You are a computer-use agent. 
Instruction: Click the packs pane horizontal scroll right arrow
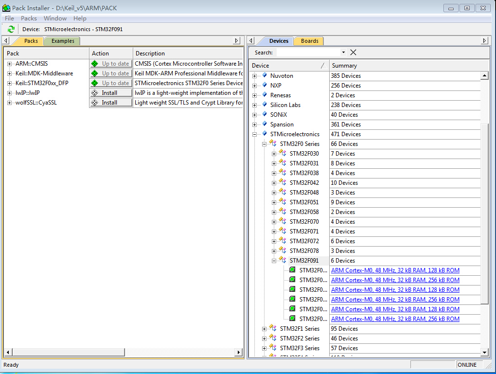point(239,352)
